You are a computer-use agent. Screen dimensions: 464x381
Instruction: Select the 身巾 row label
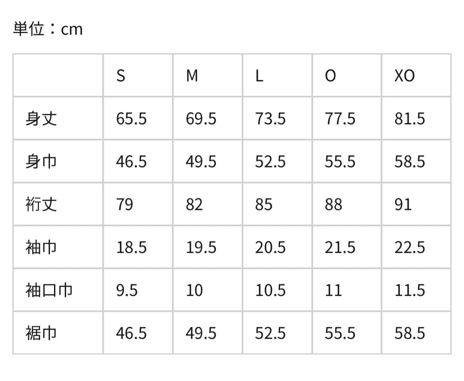click(41, 161)
